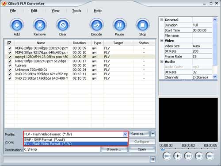This screenshot has width=221, height=166.
Task: Sort by the Duration column header
Action: (80, 43)
